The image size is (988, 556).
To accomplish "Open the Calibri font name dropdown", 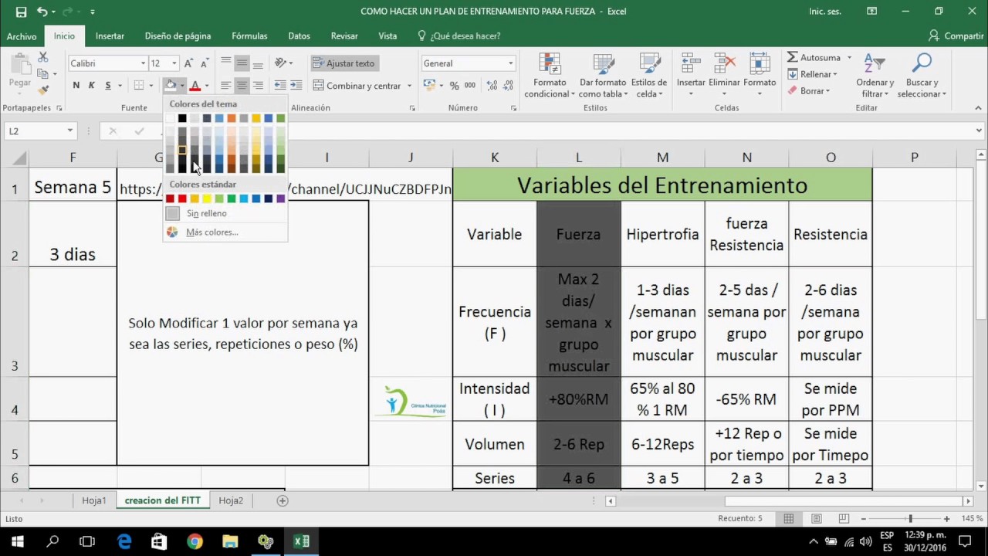I will (x=142, y=63).
